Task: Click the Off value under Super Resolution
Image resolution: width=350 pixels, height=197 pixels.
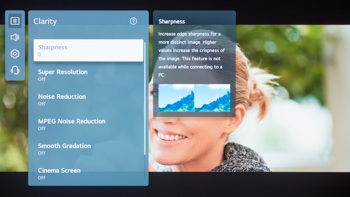Action: click(x=42, y=79)
